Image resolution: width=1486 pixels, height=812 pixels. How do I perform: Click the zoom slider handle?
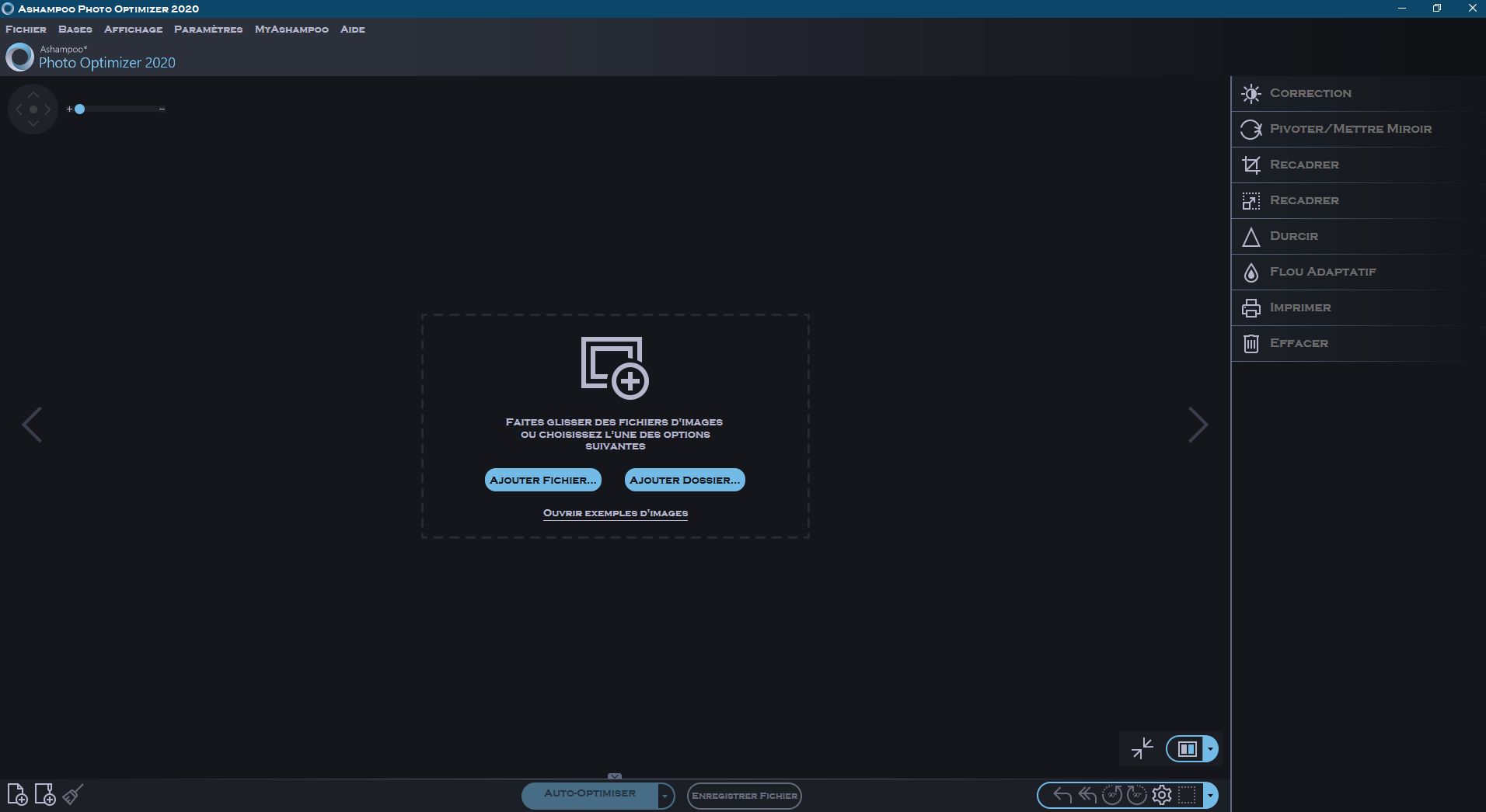tap(79, 109)
